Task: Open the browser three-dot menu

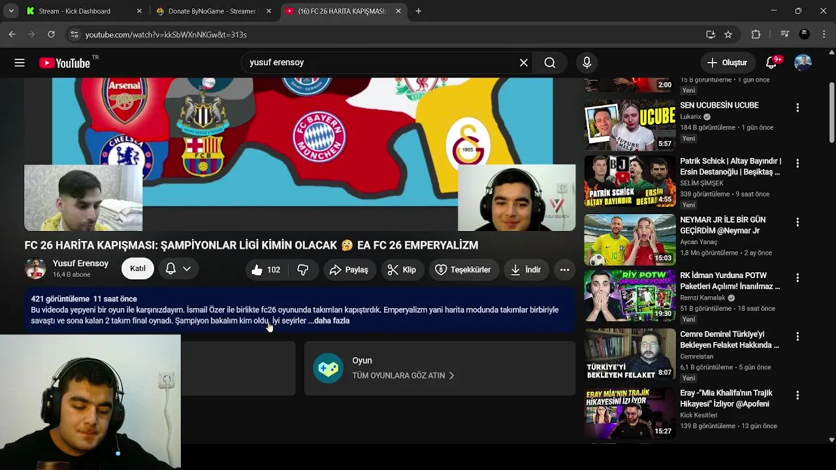Action: click(x=823, y=34)
